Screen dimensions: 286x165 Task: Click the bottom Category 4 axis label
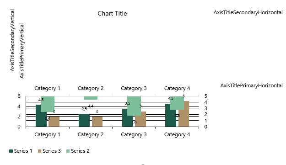coord(177,134)
